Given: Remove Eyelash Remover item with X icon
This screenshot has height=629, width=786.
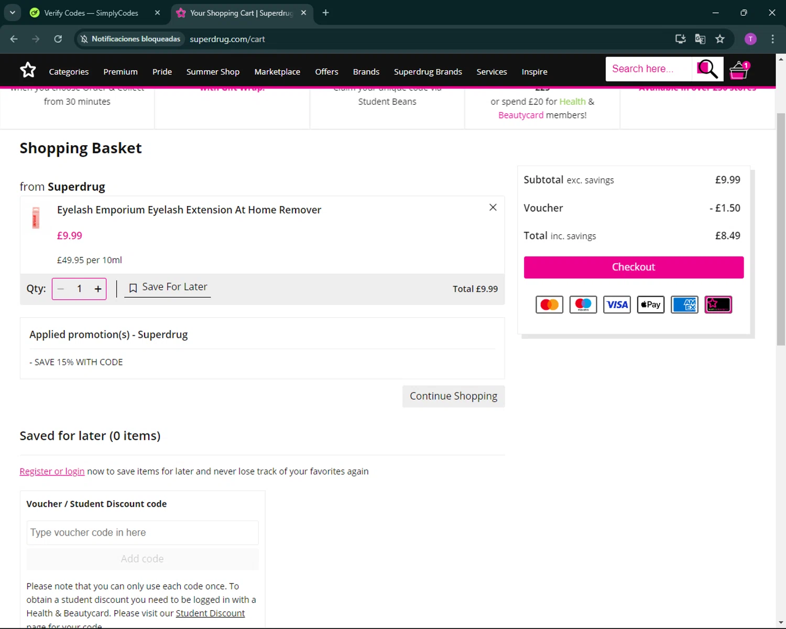Looking at the screenshot, I should (x=493, y=208).
